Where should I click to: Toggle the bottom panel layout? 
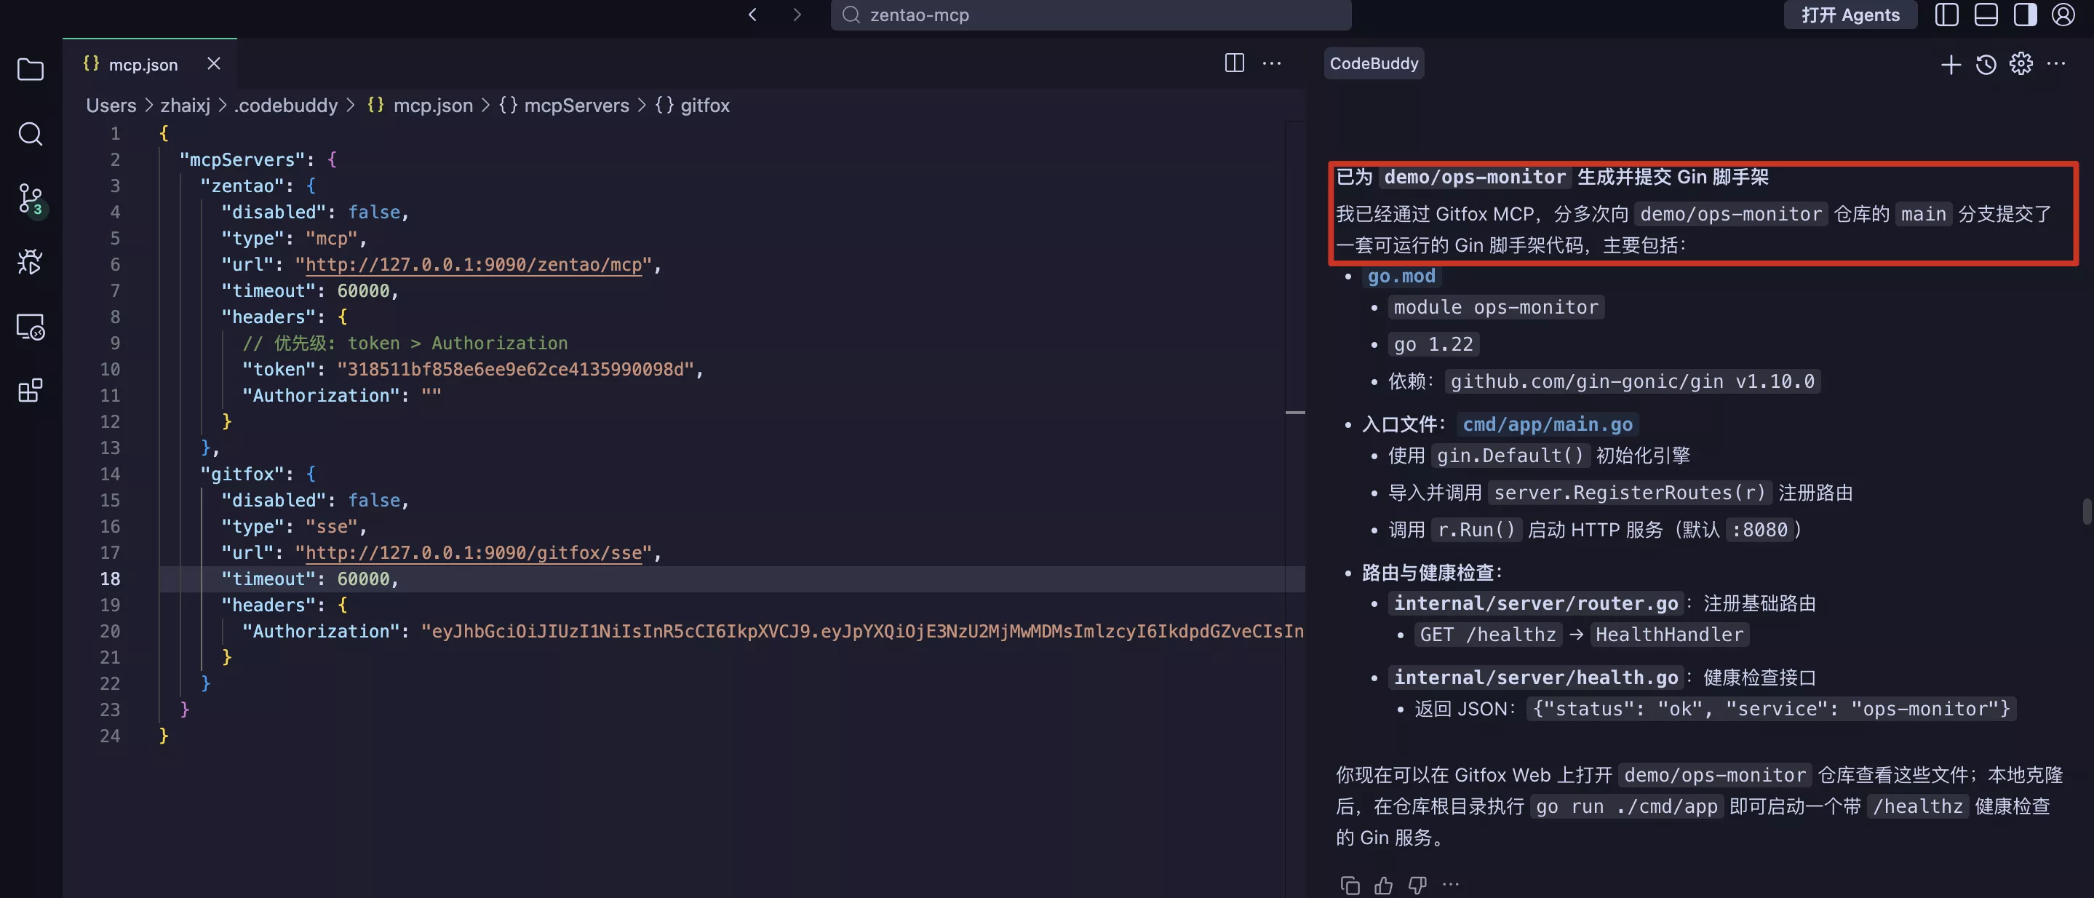pyautogui.click(x=1986, y=15)
